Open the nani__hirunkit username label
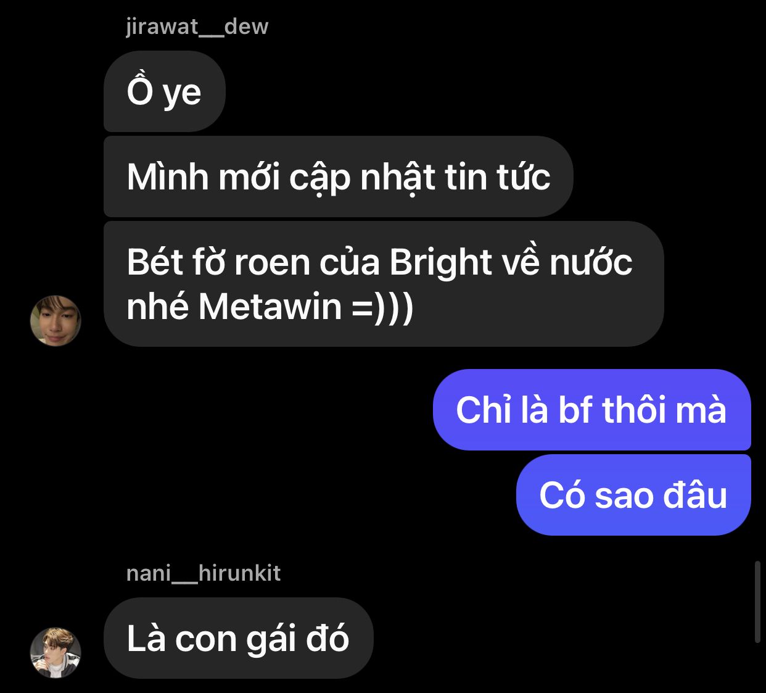 point(203,573)
